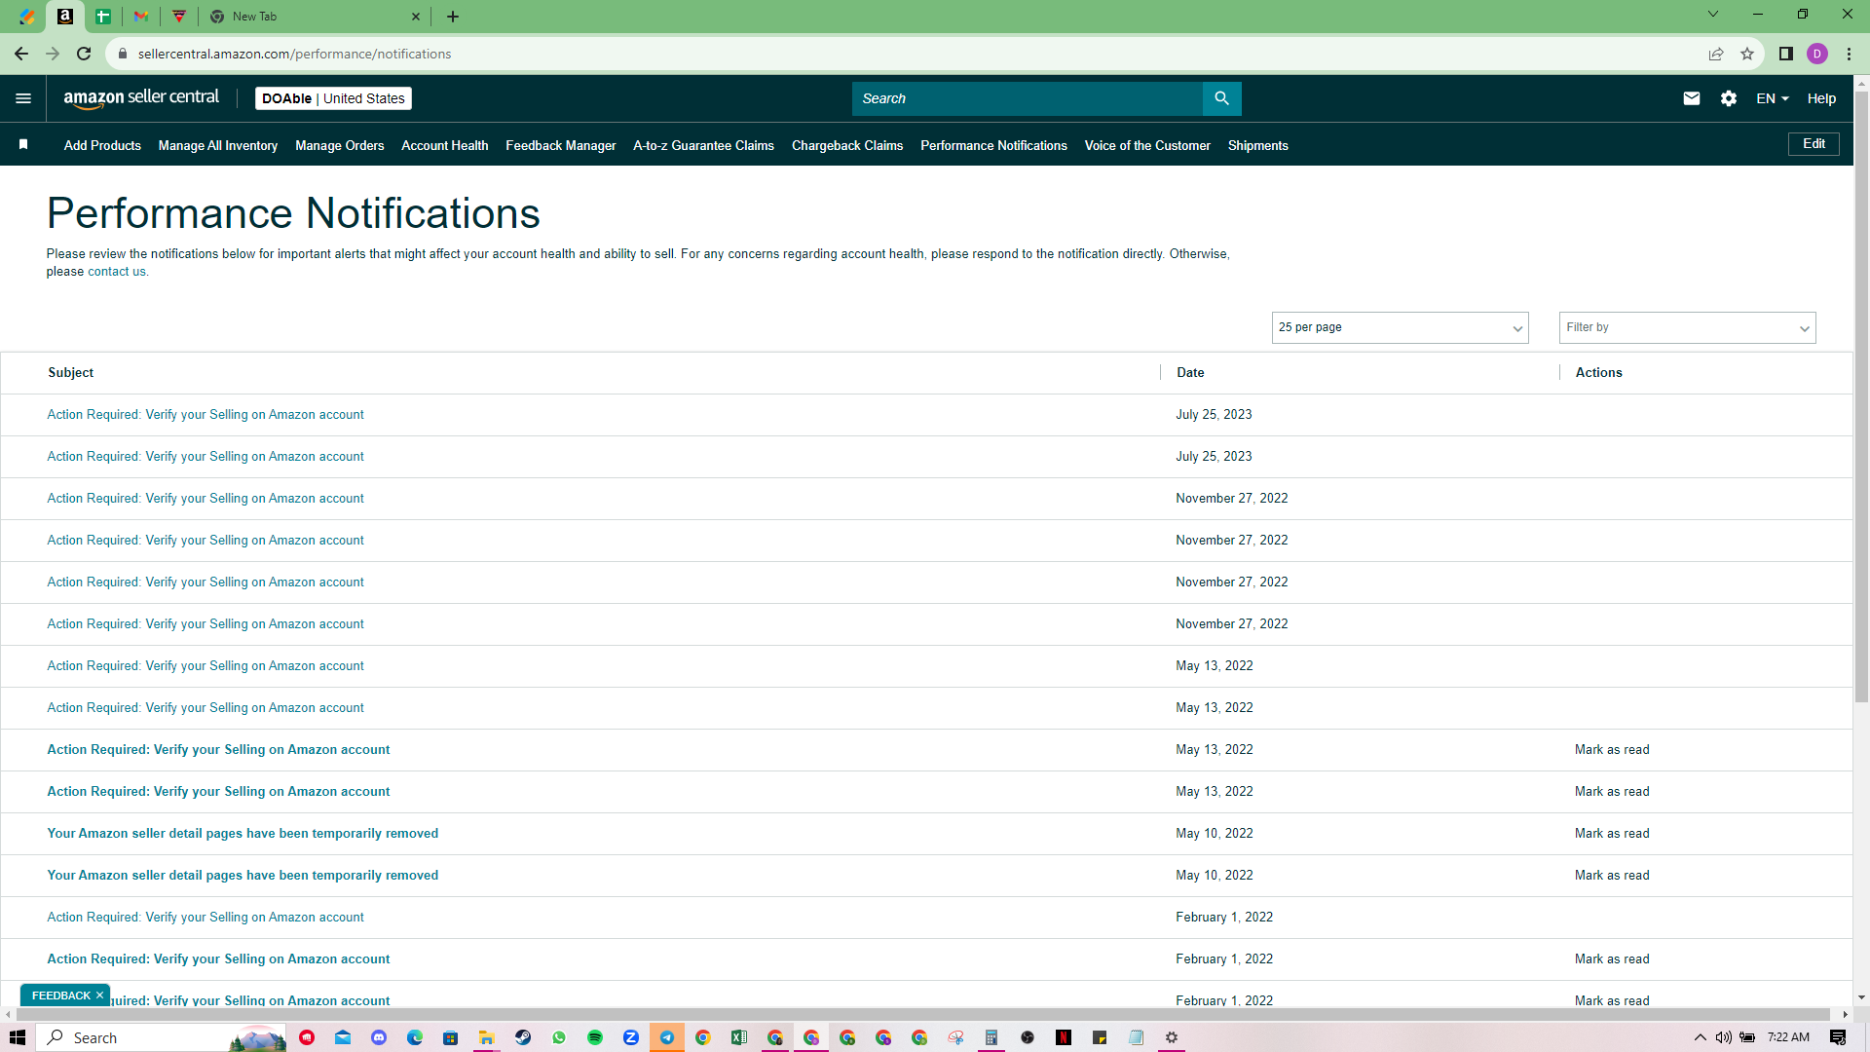Open the Chrome side panel icon
1870x1052 pixels.
point(1786,54)
